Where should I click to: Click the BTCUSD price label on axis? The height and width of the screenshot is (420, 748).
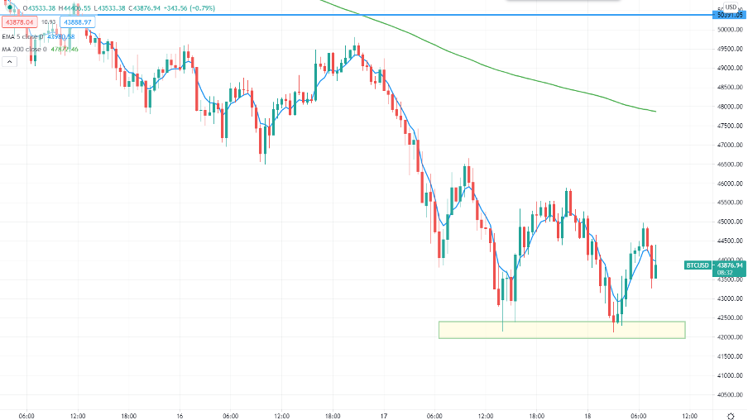pos(698,265)
